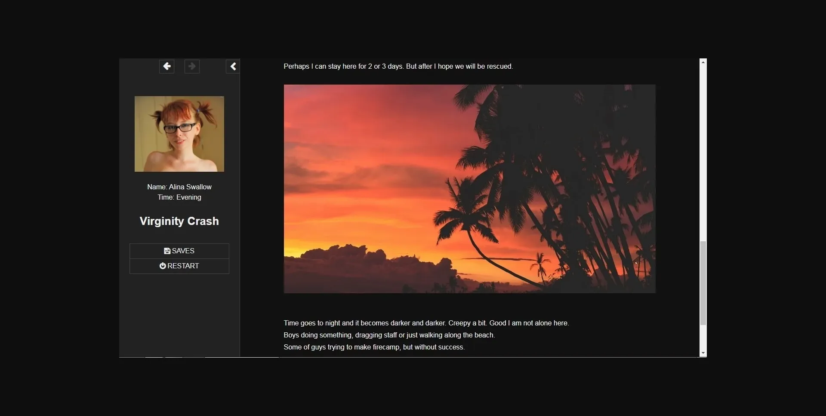Click the character portrait in sidebar
This screenshot has width=826, height=416.
(x=179, y=134)
